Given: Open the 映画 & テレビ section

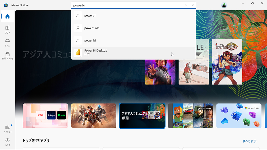Looking at the screenshot, I should [x=8, y=56].
